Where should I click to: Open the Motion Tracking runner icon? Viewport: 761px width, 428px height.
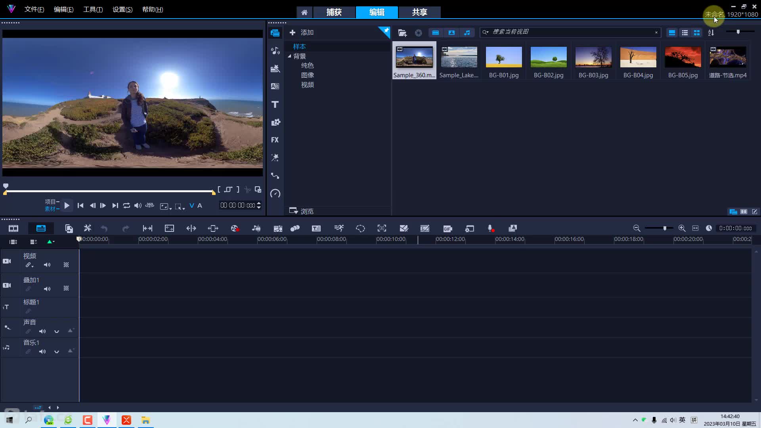click(x=339, y=228)
